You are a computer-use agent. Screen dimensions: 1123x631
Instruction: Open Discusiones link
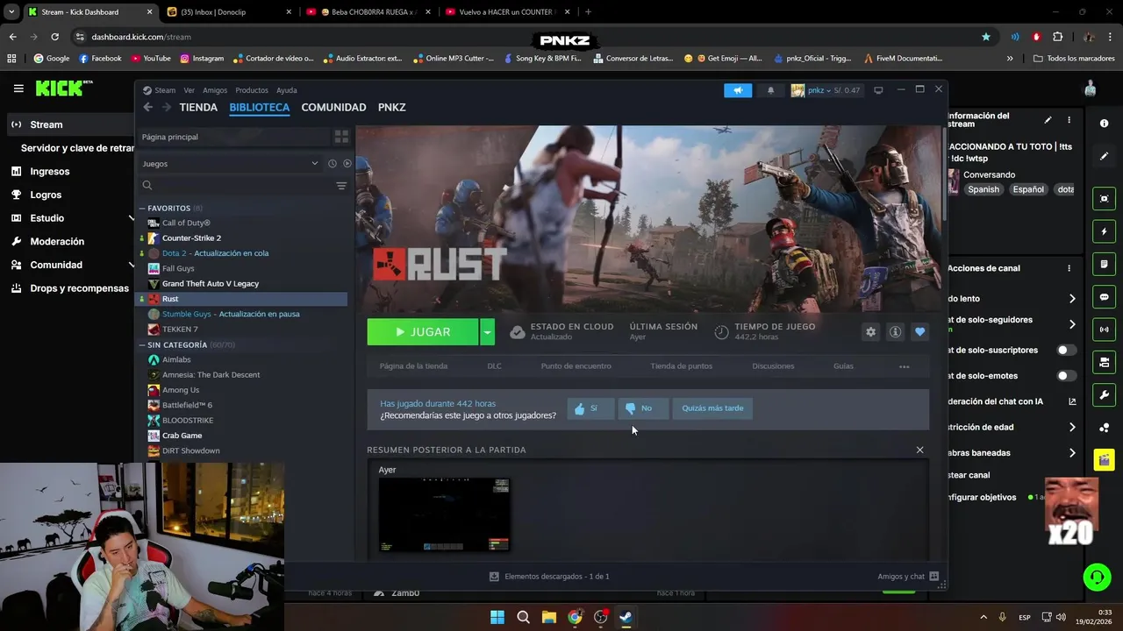coord(773,366)
